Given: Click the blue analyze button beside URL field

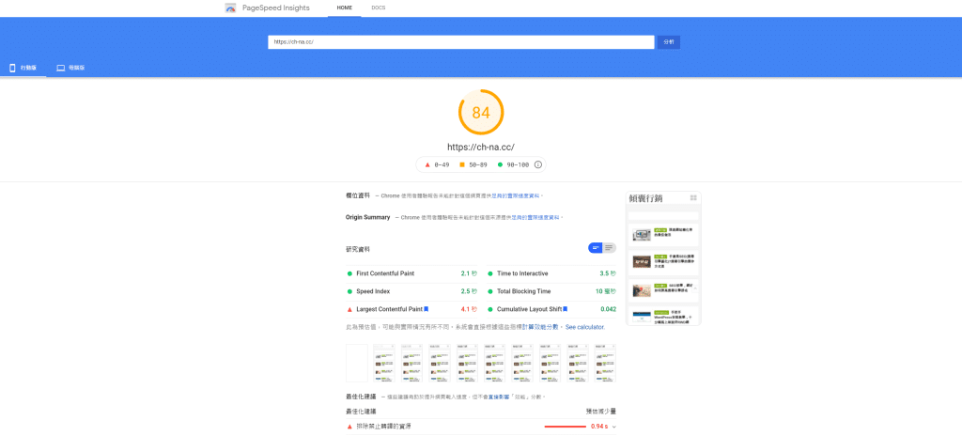Looking at the screenshot, I should (x=668, y=42).
